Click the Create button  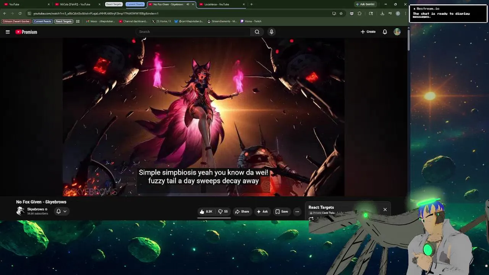(x=368, y=32)
